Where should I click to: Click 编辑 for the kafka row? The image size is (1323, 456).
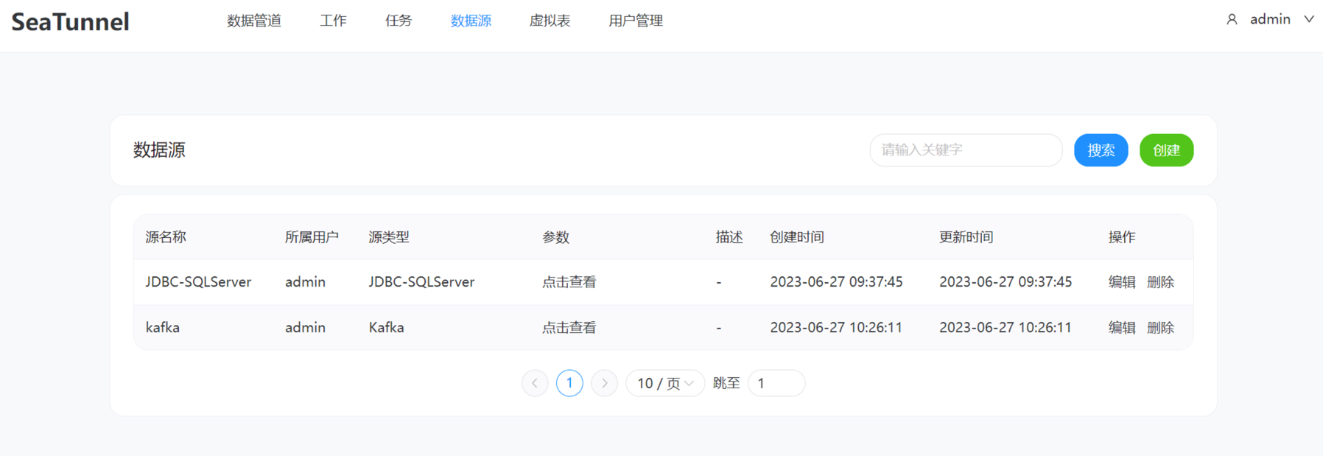pyautogui.click(x=1122, y=328)
